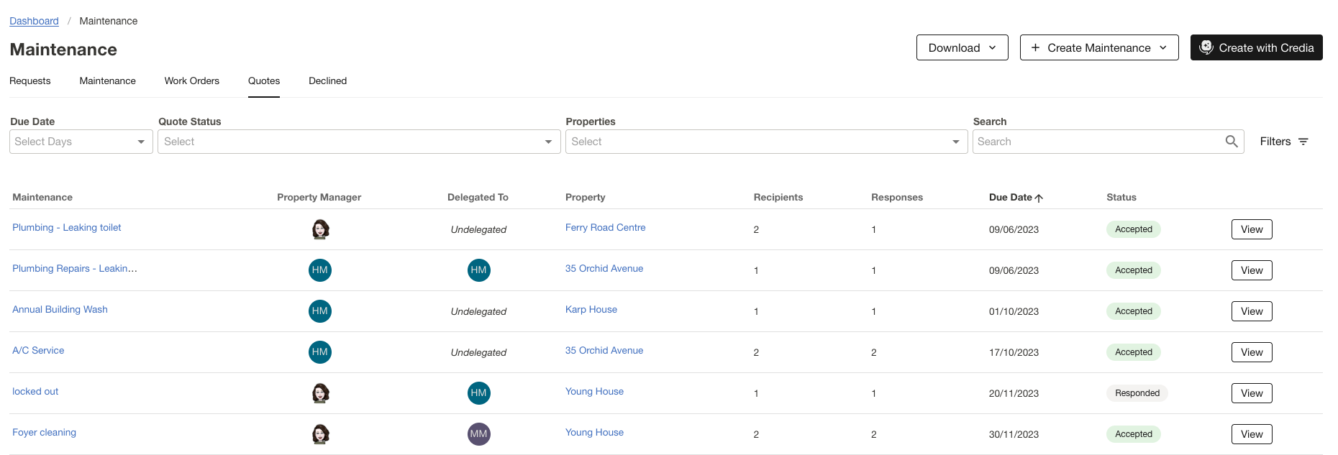The height and width of the screenshot is (455, 1338).
Task: Open the Download dropdown menu
Action: point(962,47)
